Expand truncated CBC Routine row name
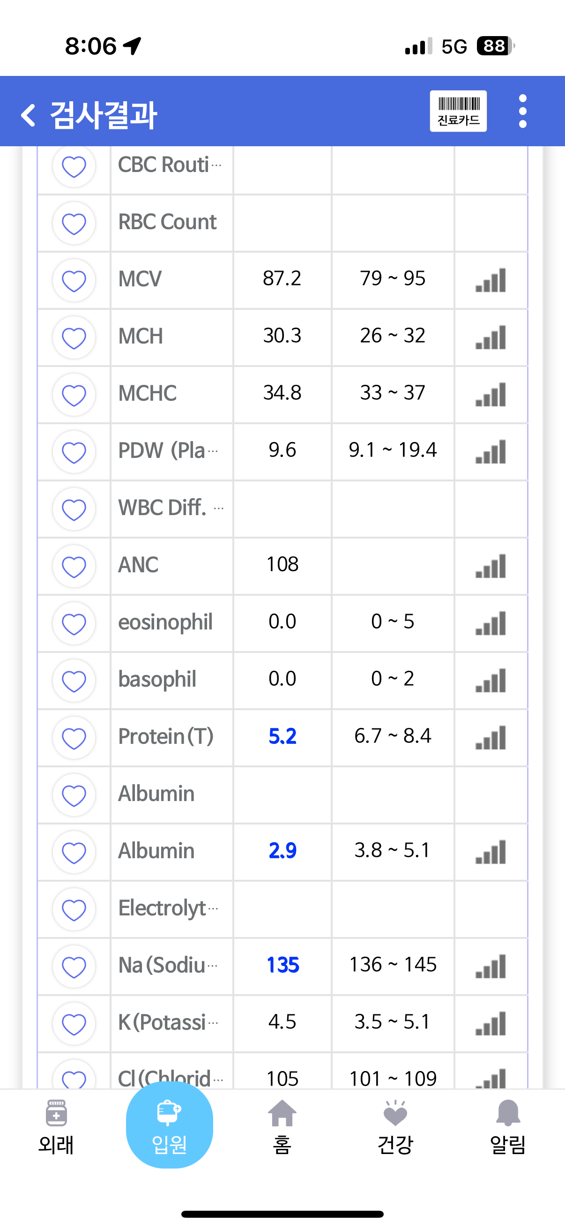 pos(170,165)
